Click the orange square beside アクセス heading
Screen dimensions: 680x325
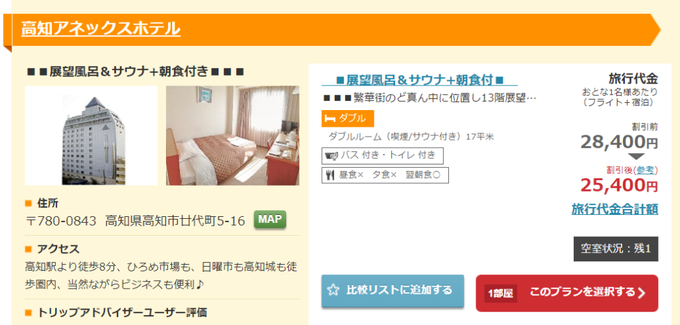(29, 249)
